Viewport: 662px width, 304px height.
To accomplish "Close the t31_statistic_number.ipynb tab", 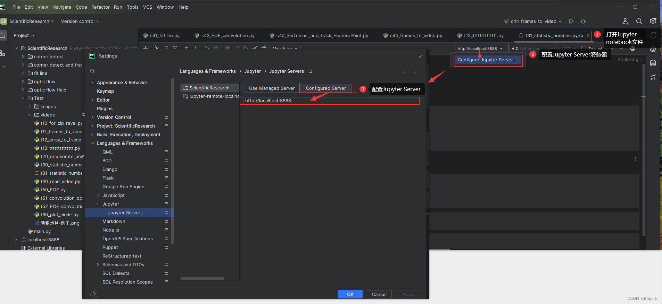I will (x=588, y=35).
